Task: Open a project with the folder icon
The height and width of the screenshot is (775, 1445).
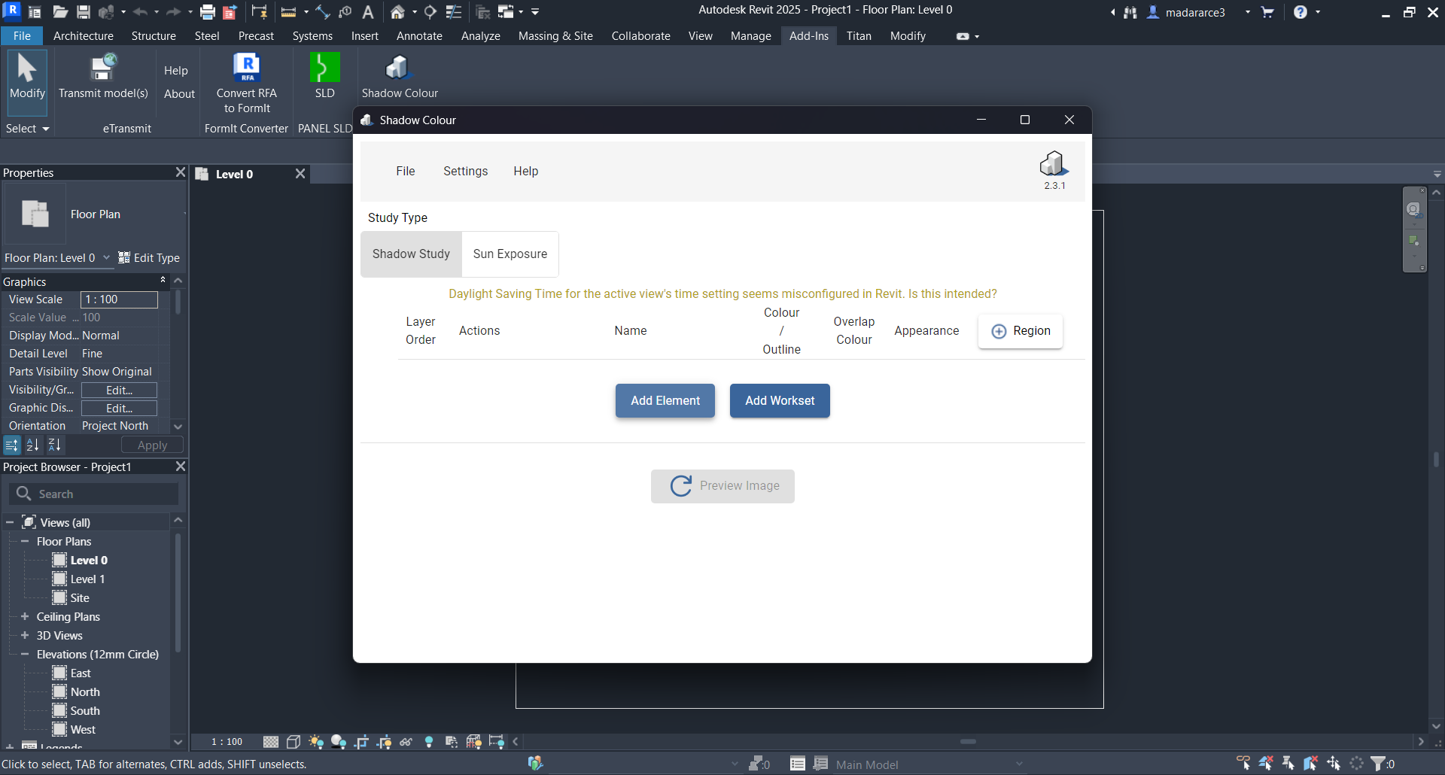Action: 60,12
